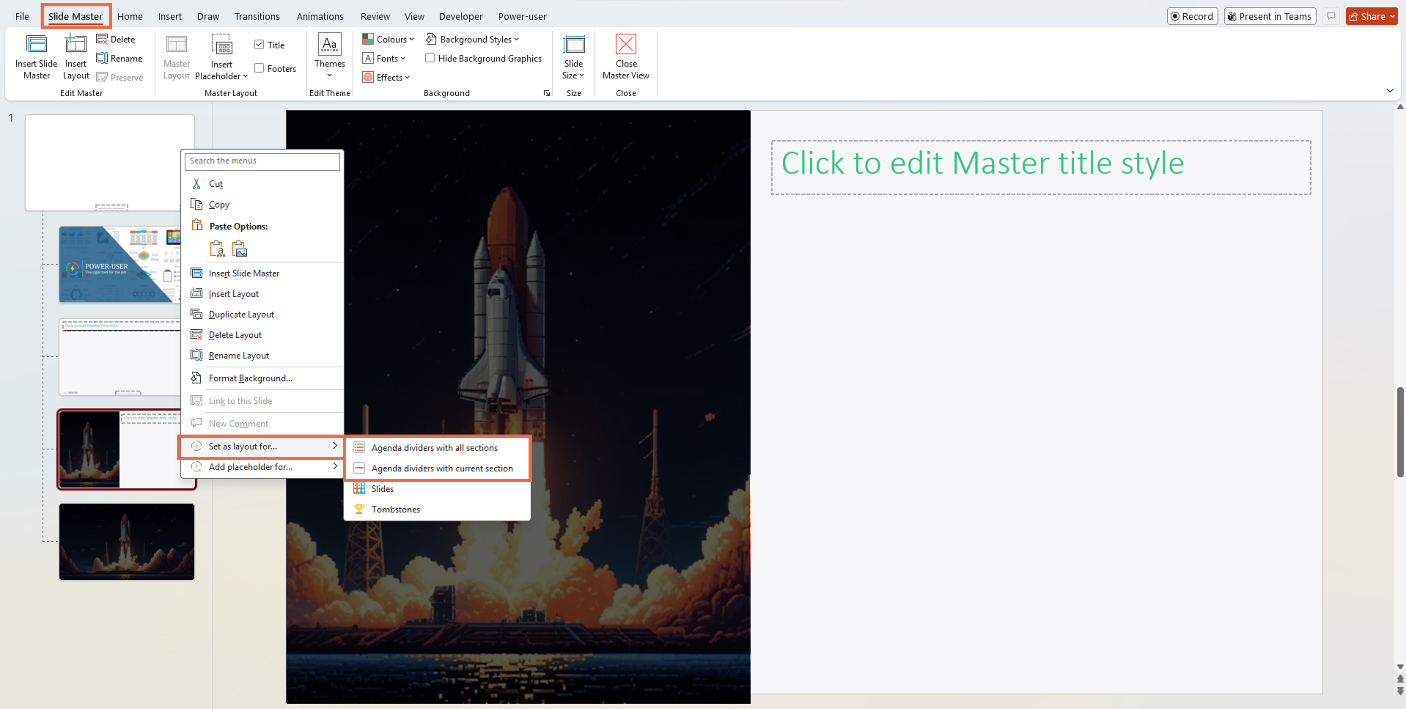The image size is (1406, 709).
Task: Open the Developer tab
Action: (461, 16)
